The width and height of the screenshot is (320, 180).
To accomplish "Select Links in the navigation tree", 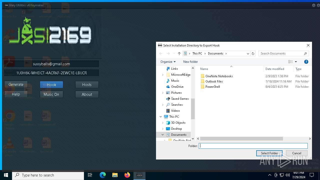I will [x=174, y=69].
